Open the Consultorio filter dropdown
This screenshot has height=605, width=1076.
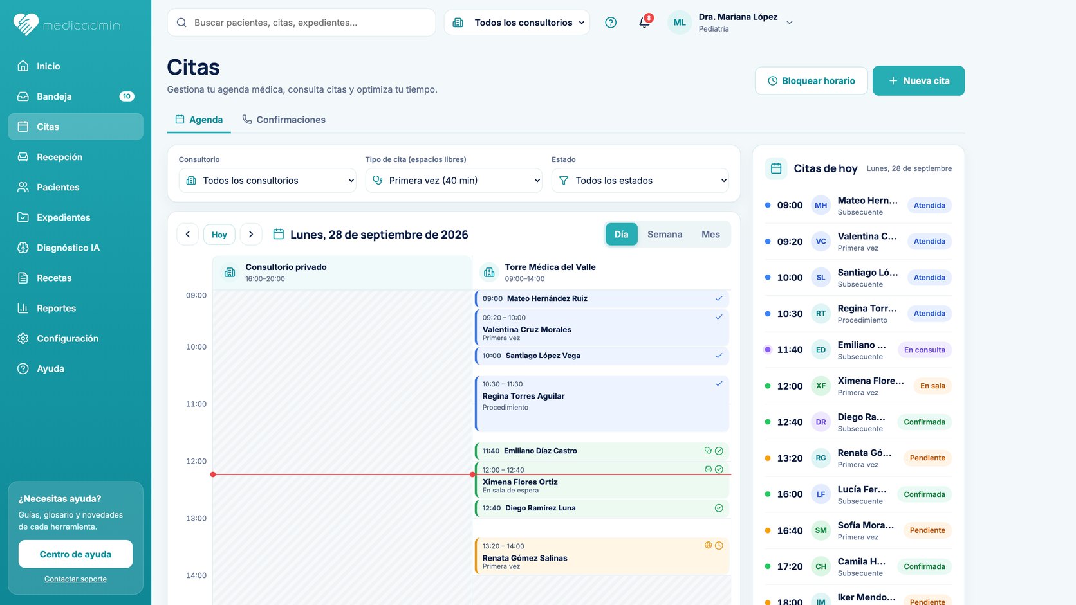267,181
